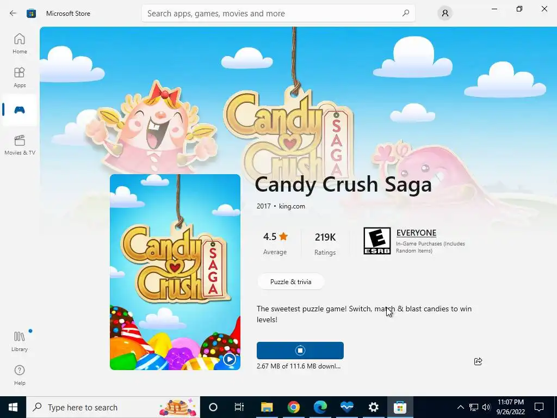
Task: Open the Windows Start menu
Action: pos(13,407)
